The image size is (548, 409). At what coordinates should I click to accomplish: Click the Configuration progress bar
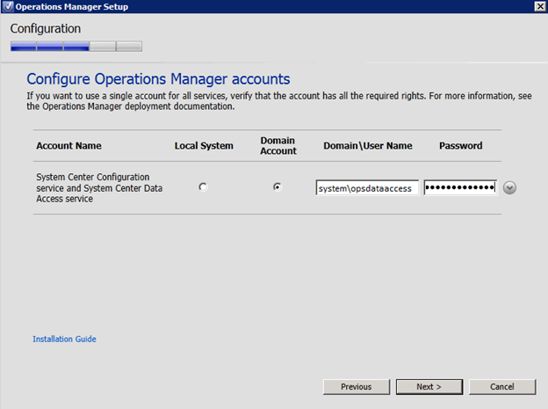tap(76, 47)
